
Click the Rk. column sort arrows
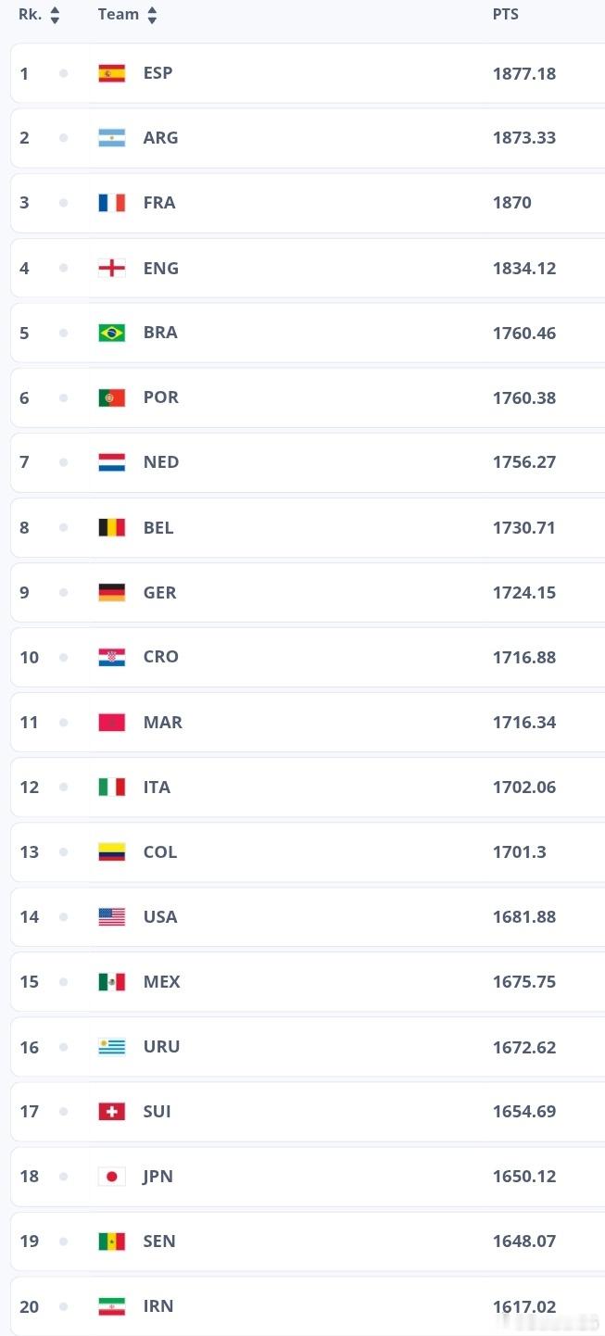56,14
